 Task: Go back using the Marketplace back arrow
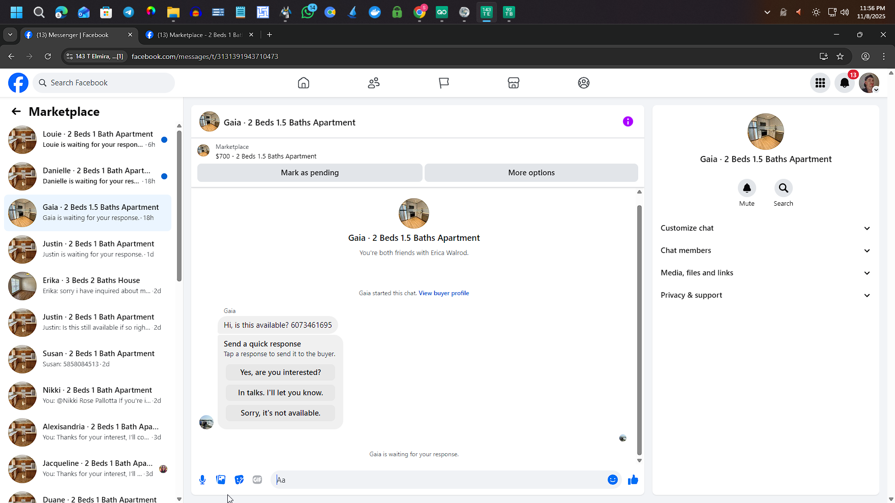tap(16, 112)
